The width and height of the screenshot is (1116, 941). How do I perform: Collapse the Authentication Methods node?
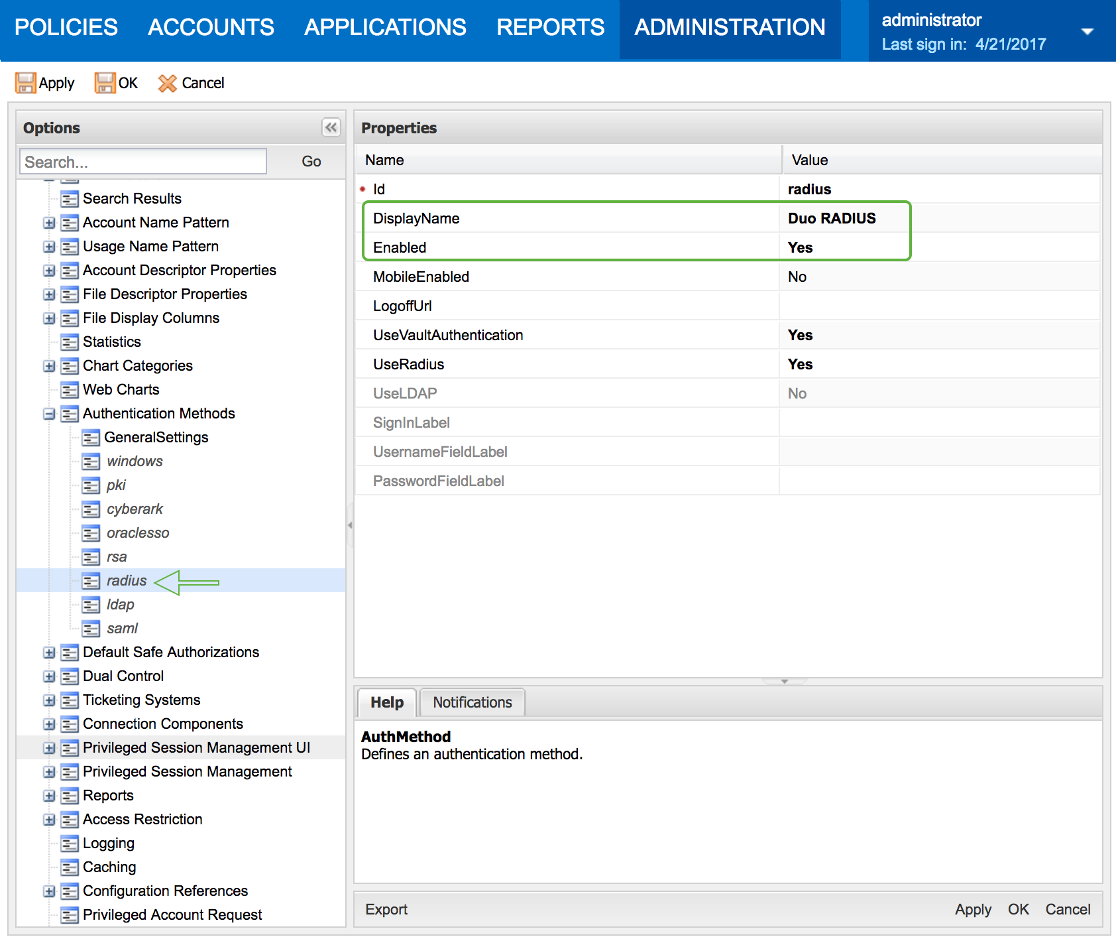click(x=49, y=413)
